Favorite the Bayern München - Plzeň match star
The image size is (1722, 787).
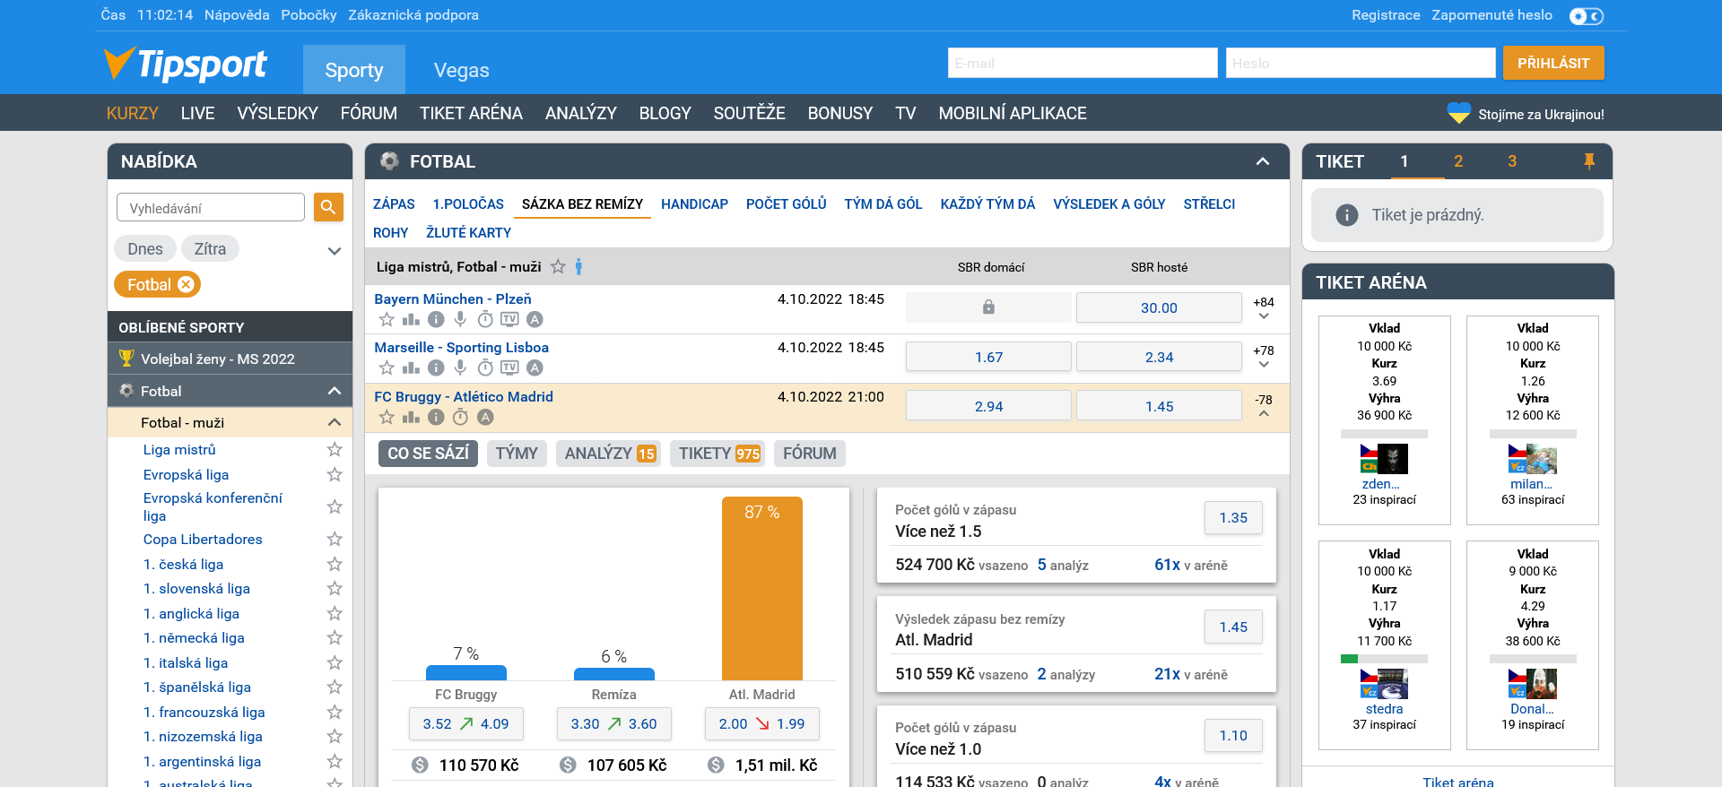(x=387, y=319)
